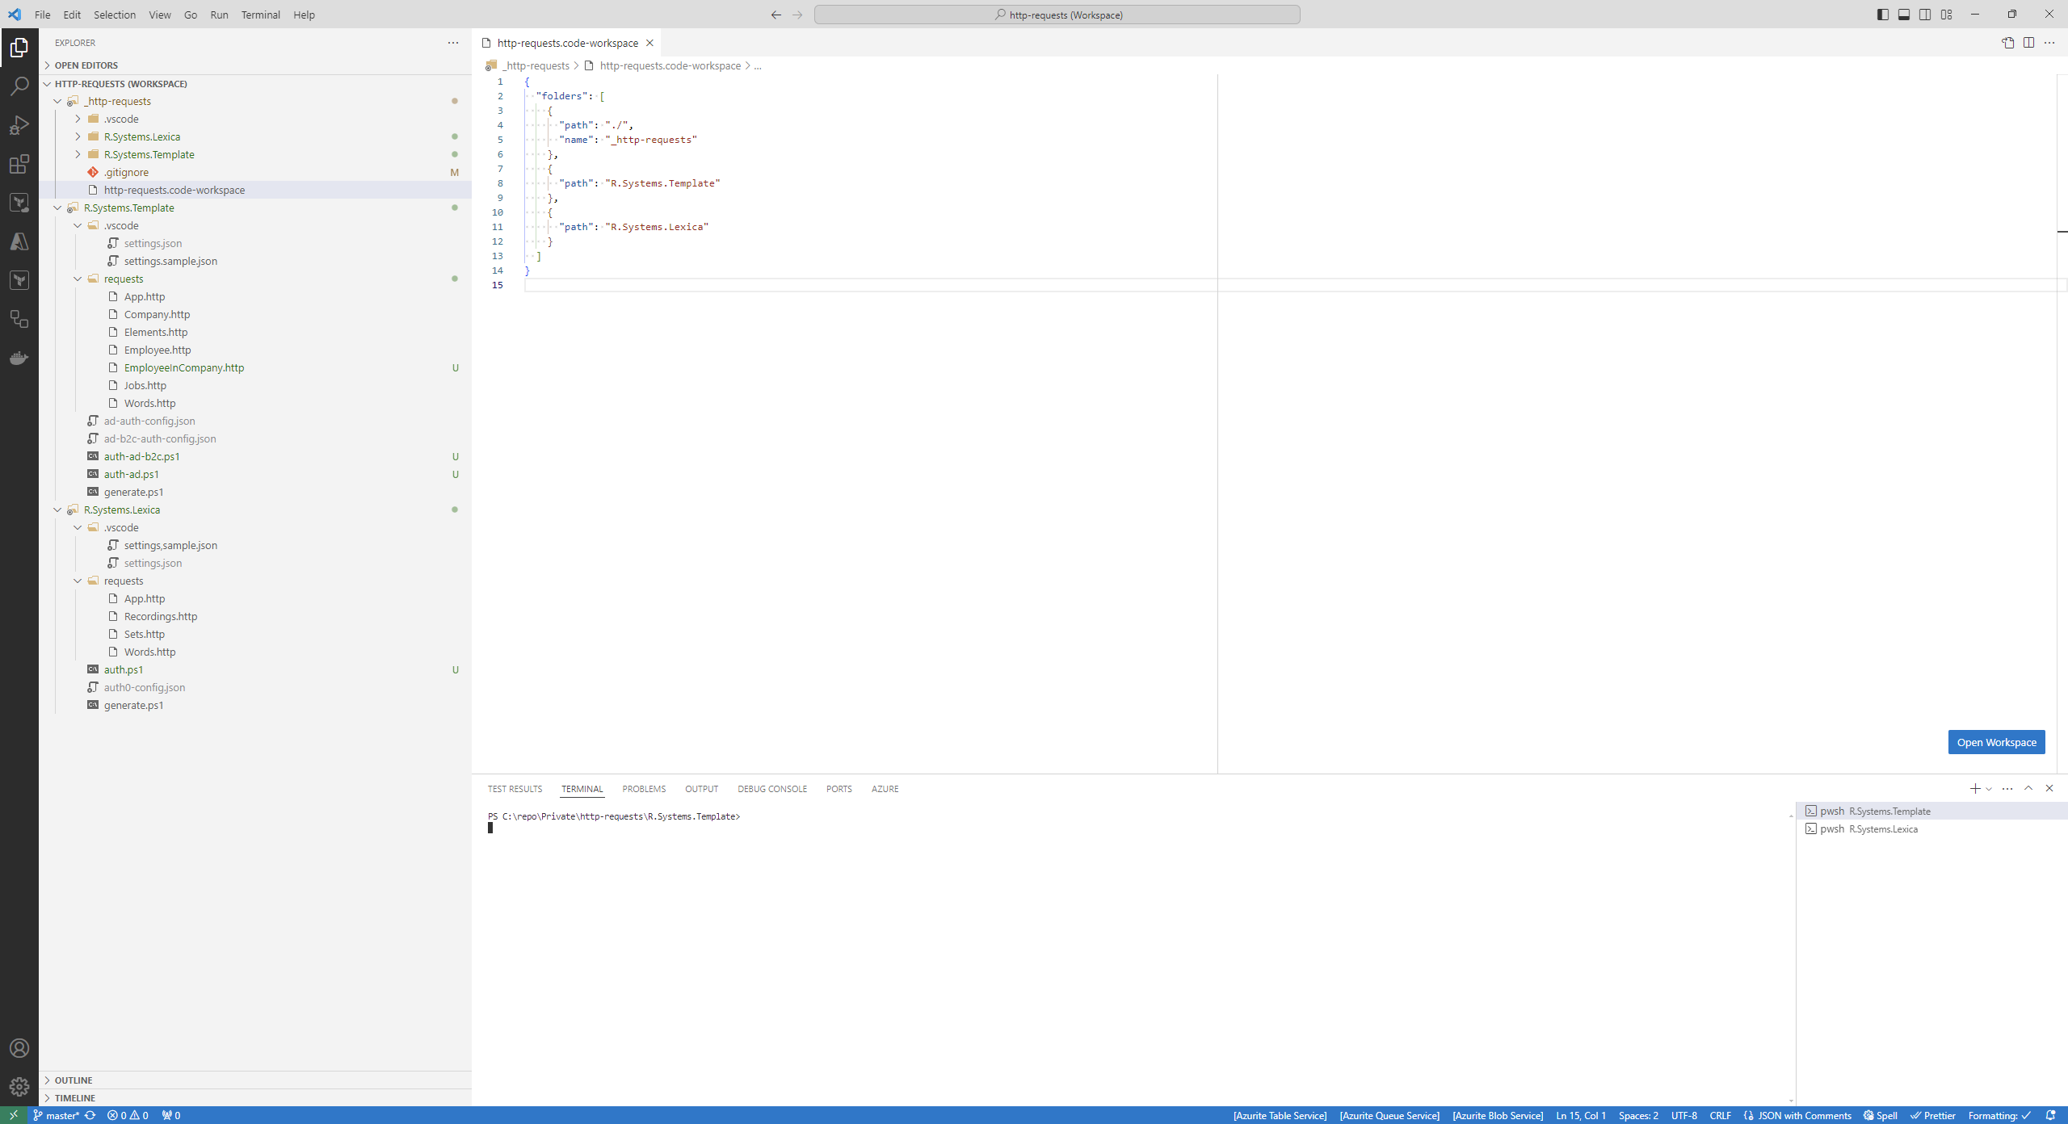Collapse the R.Systems.Lexica workspace folder
Viewport: 2068px width, 1124px height.
pos(58,510)
